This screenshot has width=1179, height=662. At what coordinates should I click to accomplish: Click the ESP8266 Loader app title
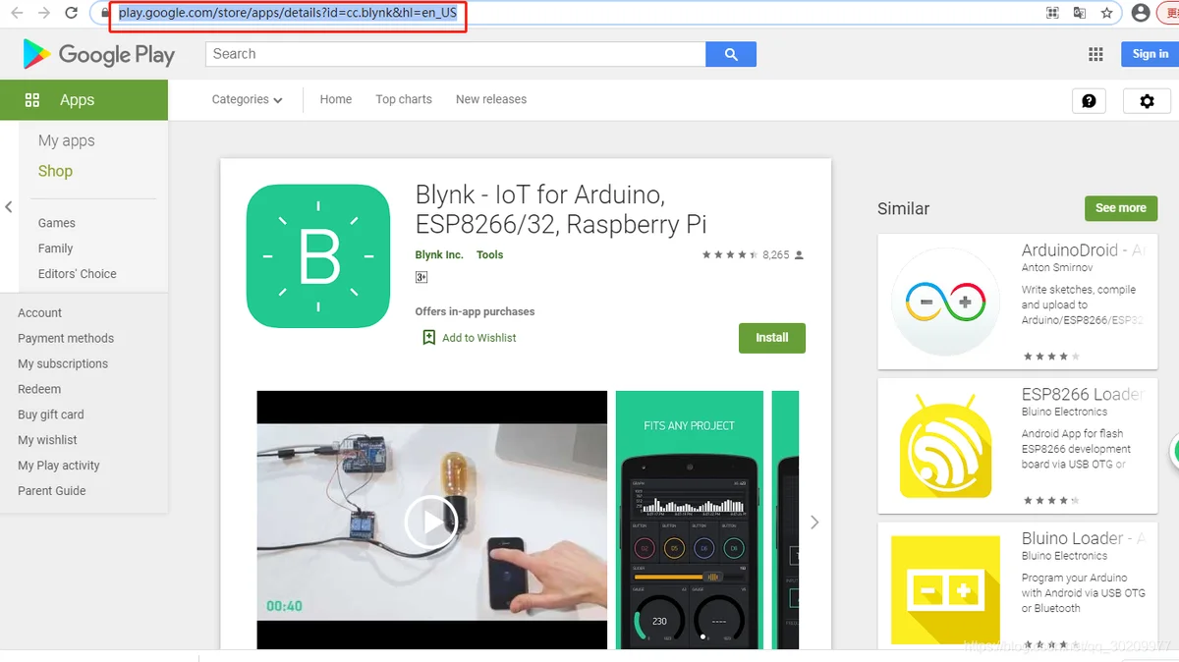point(1084,395)
